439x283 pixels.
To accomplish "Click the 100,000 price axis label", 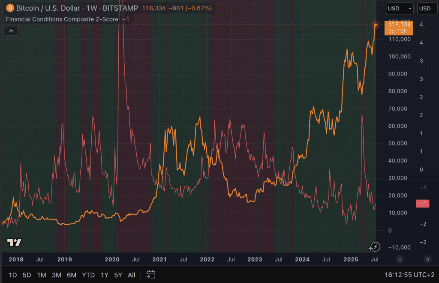I will tap(400, 57).
